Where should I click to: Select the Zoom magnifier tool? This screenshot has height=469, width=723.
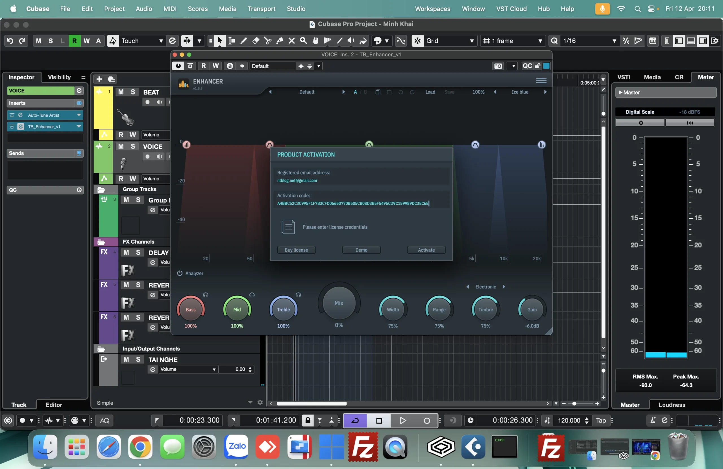pyautogui.click(x=303, y=41)
